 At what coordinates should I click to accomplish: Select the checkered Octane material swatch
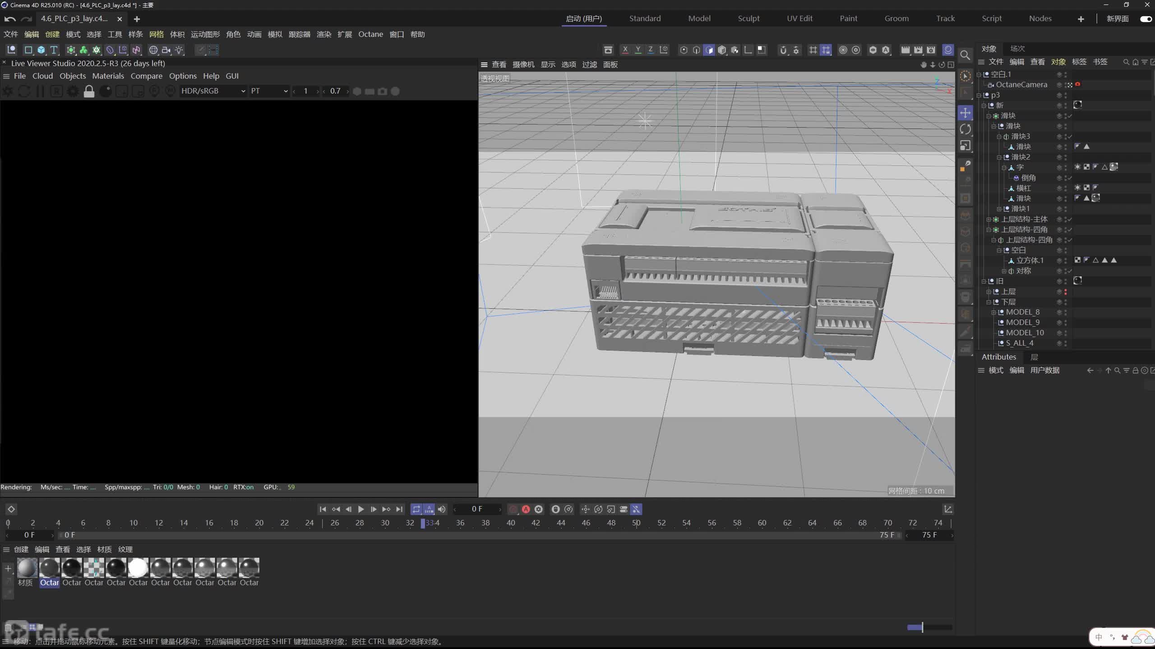point(94,567)
